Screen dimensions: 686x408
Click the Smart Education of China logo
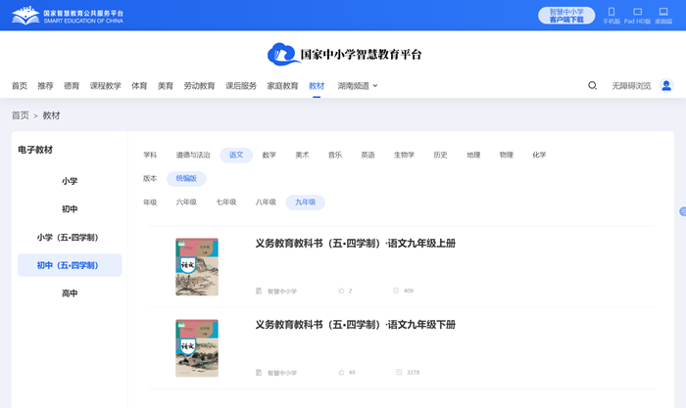pos(68,16)
